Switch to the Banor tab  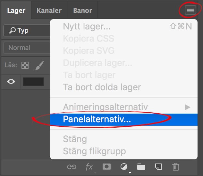coord(83,11)
